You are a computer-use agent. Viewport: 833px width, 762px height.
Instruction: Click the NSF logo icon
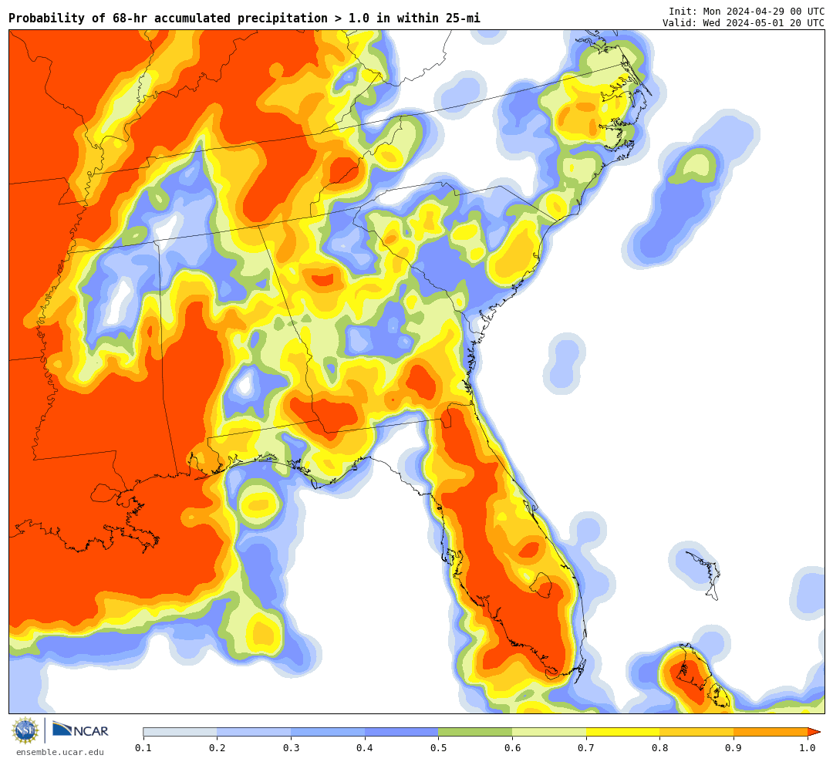point(25,730)
